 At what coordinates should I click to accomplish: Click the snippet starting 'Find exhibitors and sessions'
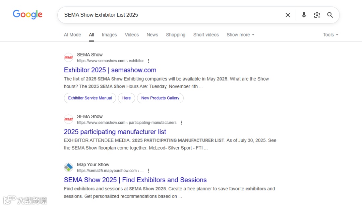170,193
